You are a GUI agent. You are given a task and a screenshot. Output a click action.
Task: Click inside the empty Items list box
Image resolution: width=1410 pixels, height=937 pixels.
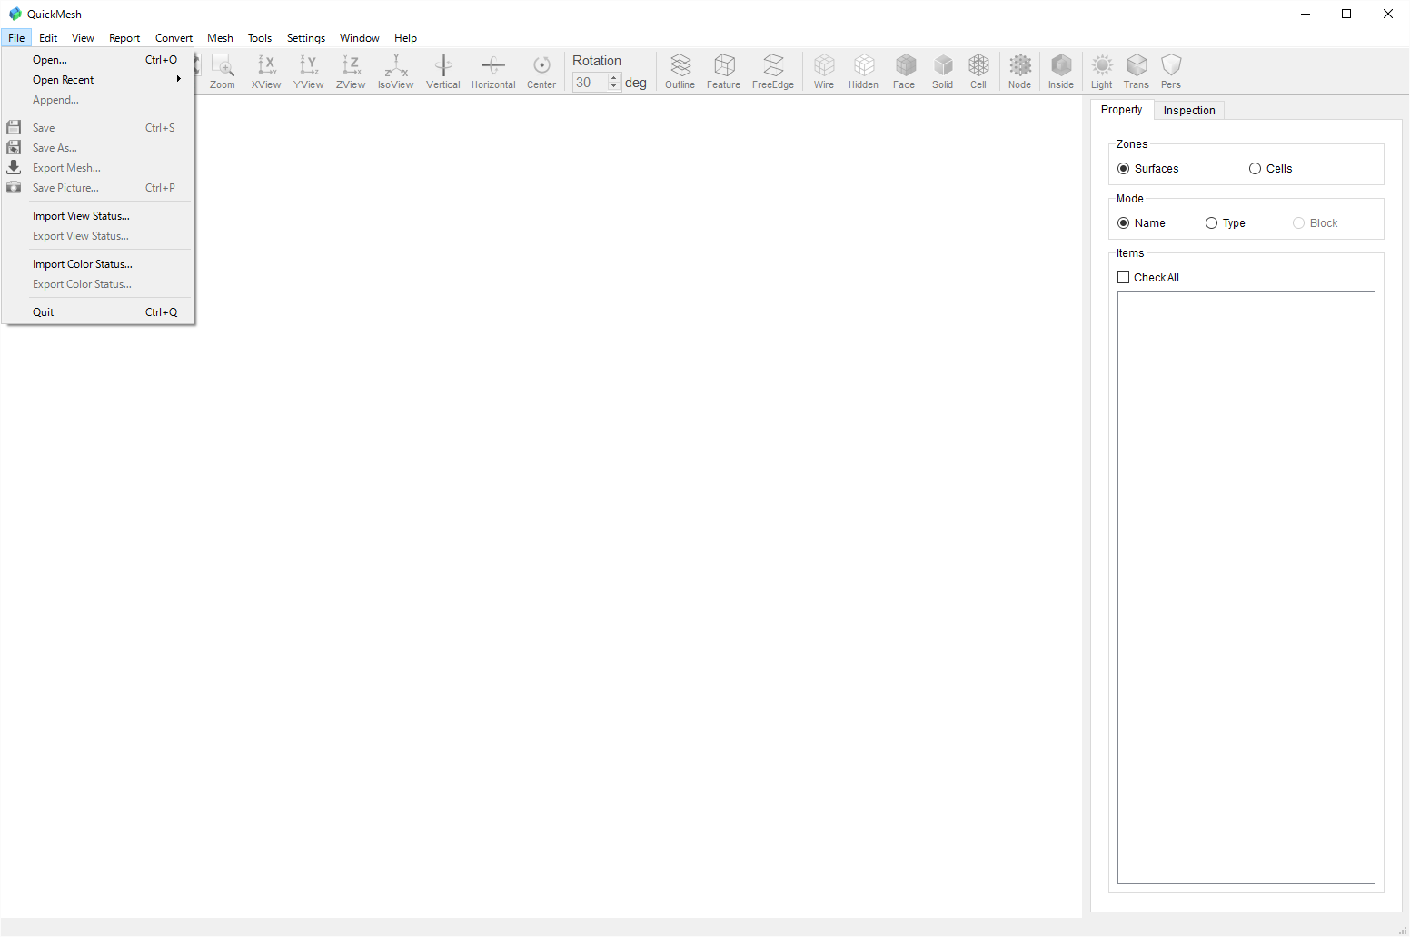[1246, 587]
